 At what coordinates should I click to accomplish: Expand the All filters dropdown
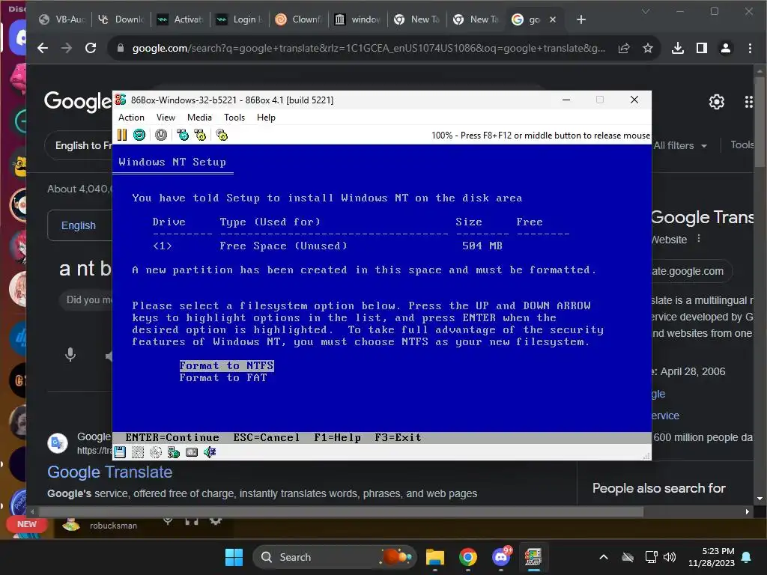tap(680, 145)
